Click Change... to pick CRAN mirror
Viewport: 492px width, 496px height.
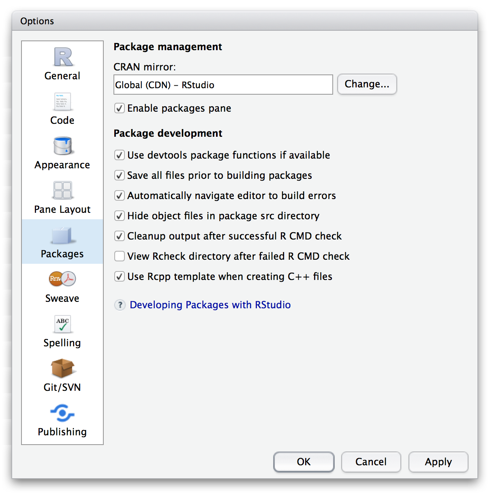click(367, 84)
